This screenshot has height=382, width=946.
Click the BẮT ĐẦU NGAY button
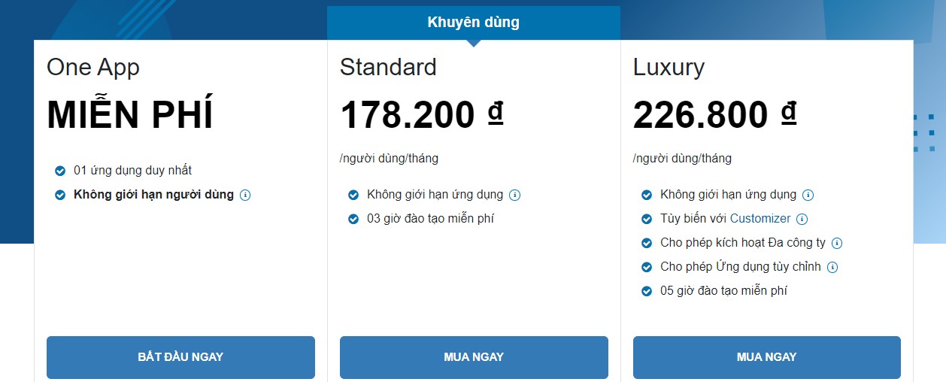180,357
